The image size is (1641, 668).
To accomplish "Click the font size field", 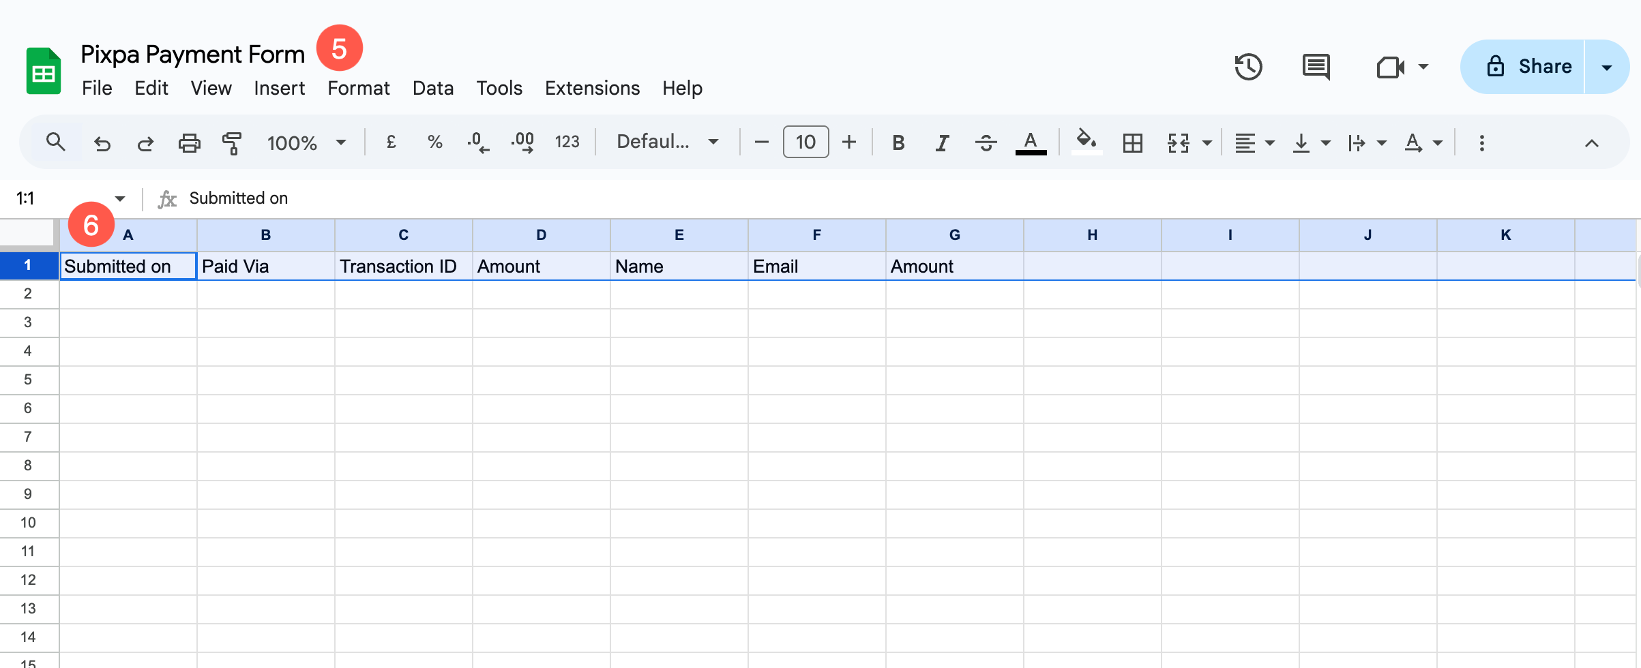I will (x=805, y=142).
